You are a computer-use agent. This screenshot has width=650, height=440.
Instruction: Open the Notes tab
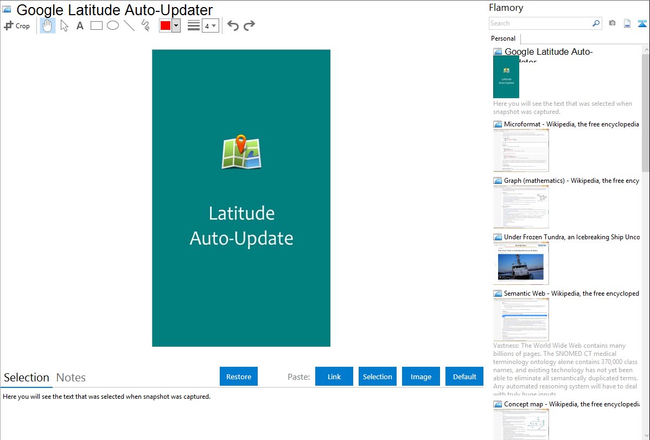click(x=71, y=378)
